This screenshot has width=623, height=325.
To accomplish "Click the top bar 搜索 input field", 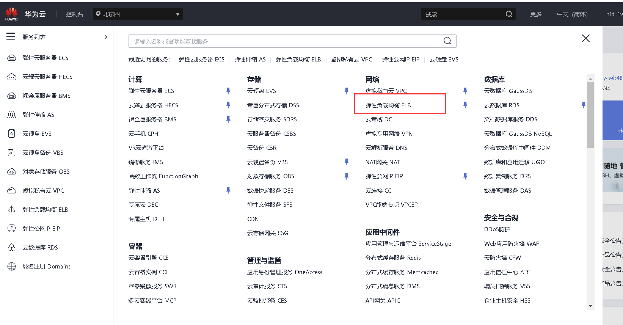I will (x=463, y=14).
